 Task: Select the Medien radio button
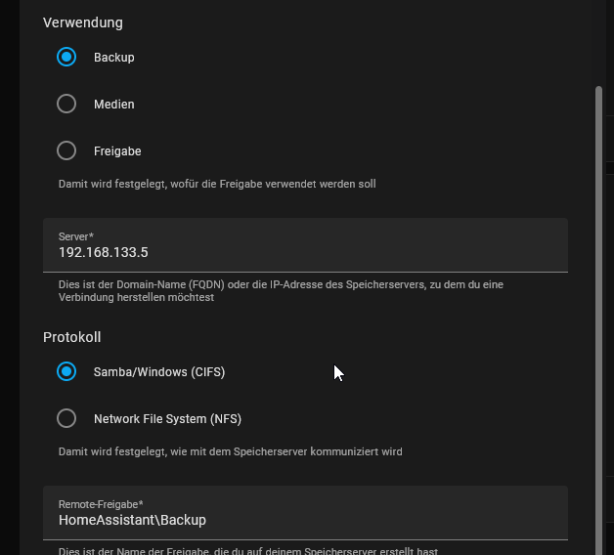[66, 105]
